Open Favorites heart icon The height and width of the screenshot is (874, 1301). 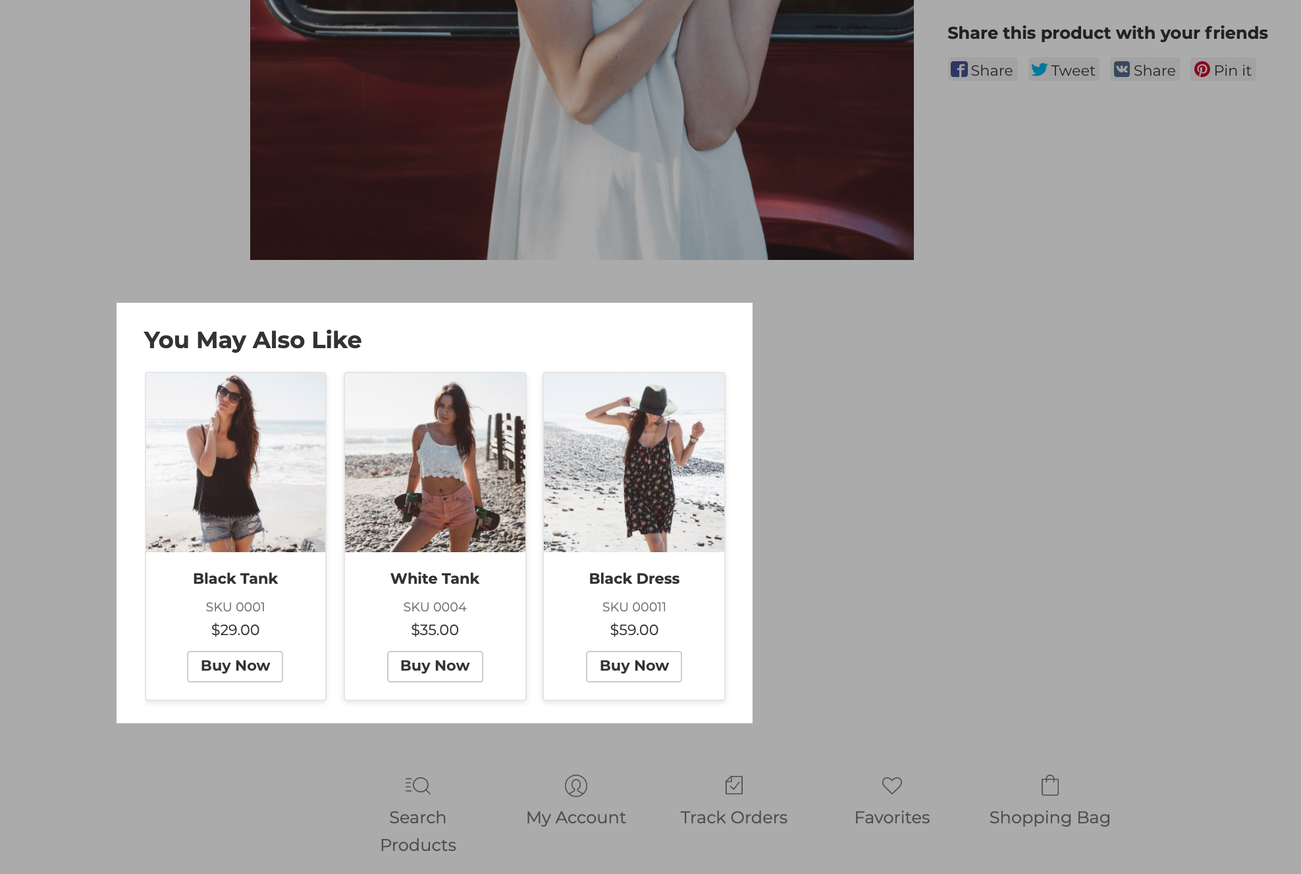coord(891,785)
